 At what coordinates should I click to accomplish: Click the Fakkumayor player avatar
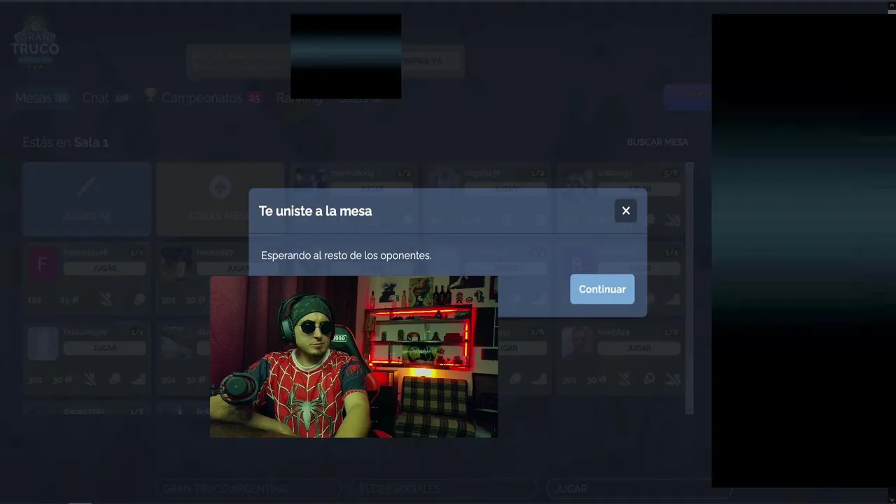coord(43,344)
